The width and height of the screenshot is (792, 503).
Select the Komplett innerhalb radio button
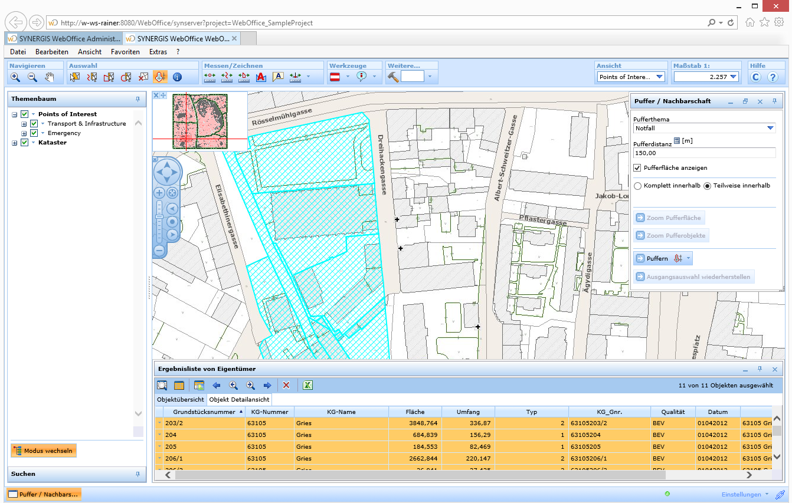point(637,186)
